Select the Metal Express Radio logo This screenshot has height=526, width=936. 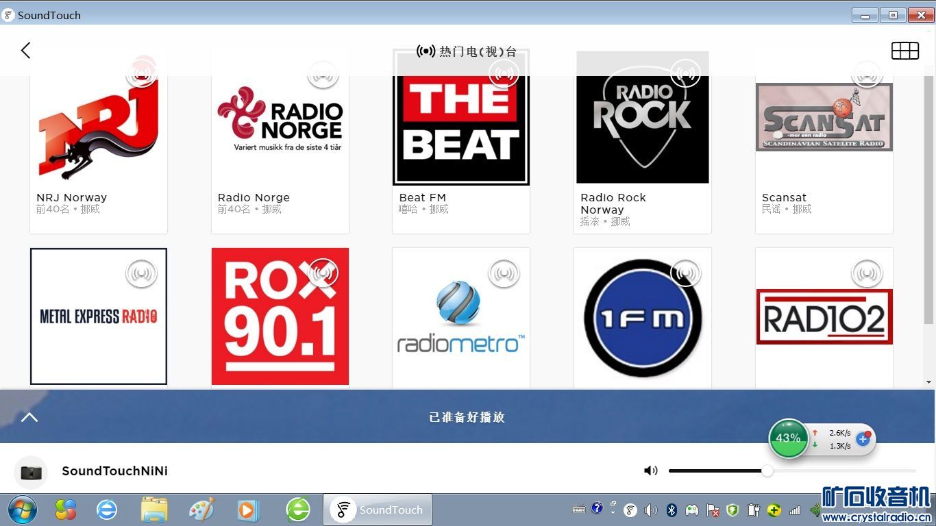(99, 316)
